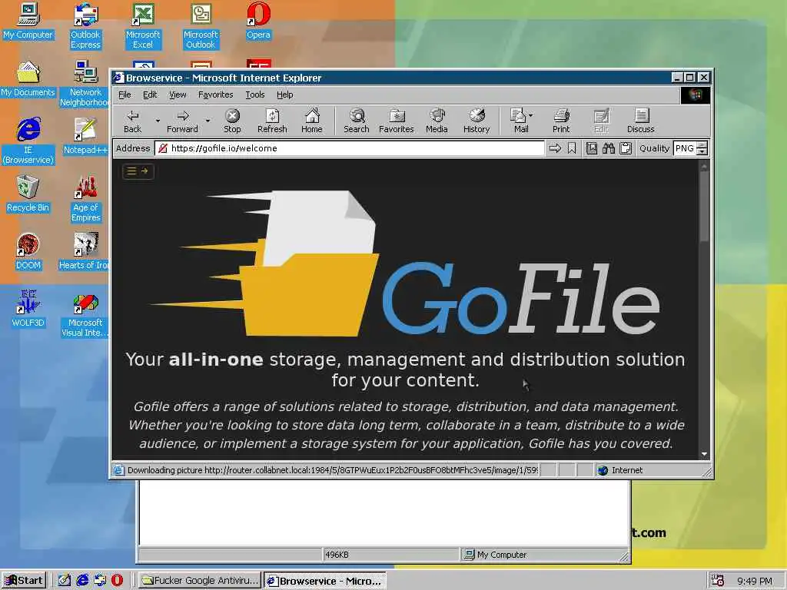Click the Show Desktop quick launch icon
The width and height of the screenshot is (787, 590).
[65, 581]
